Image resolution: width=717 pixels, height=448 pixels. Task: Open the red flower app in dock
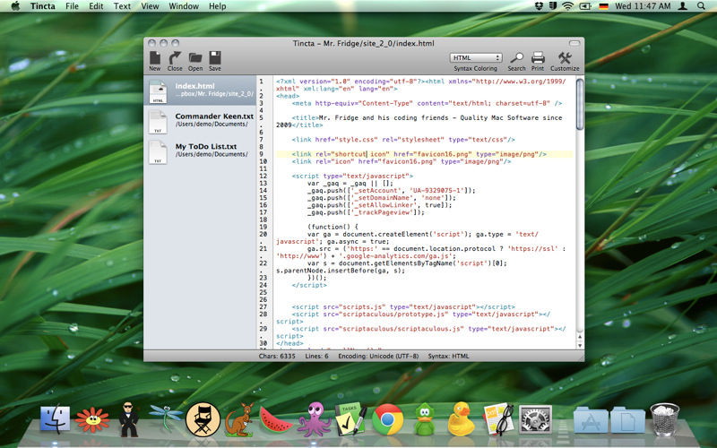click(x=92, y=419)
